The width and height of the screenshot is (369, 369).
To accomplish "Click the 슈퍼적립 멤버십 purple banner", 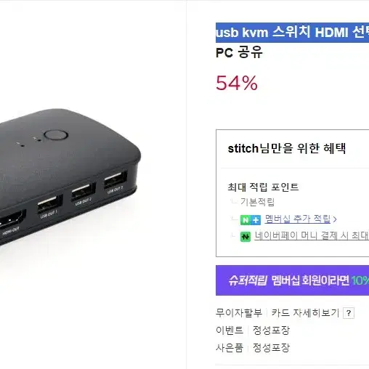I will (x=292, y=280).
